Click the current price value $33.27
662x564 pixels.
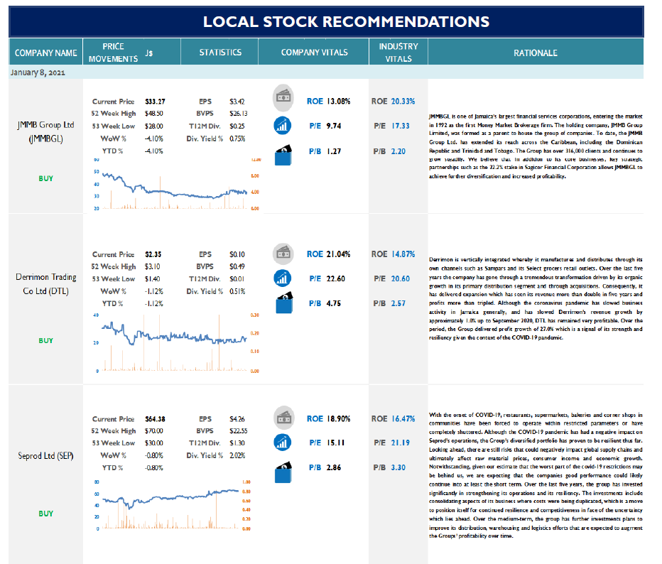pos(155,102)
